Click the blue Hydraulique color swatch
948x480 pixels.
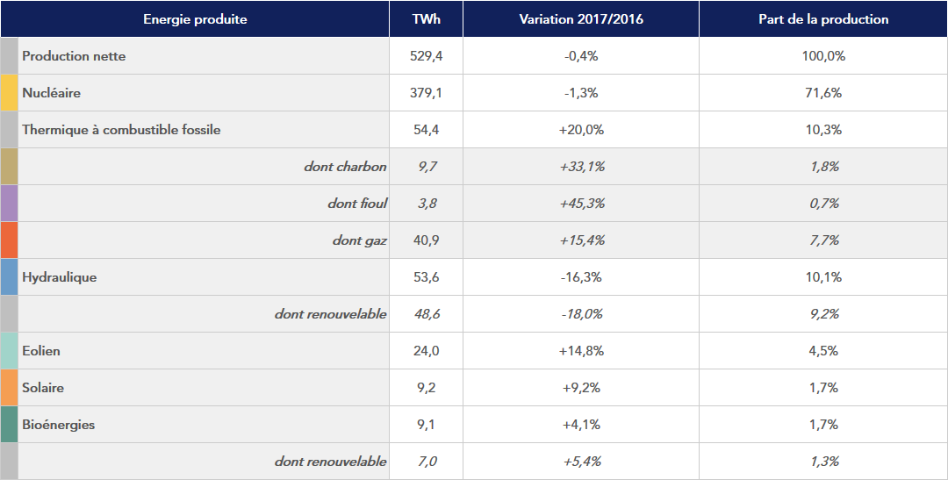pyautogui.click(x=9, y=277)
